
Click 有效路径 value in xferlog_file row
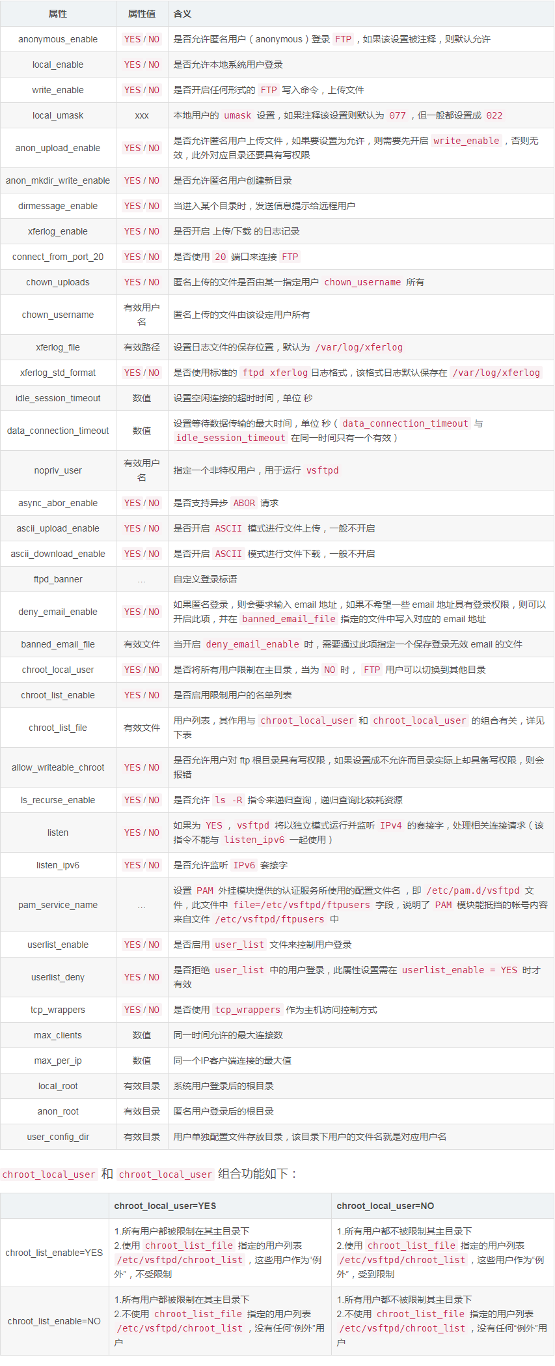pyautogui.click(x=142, y=347)
